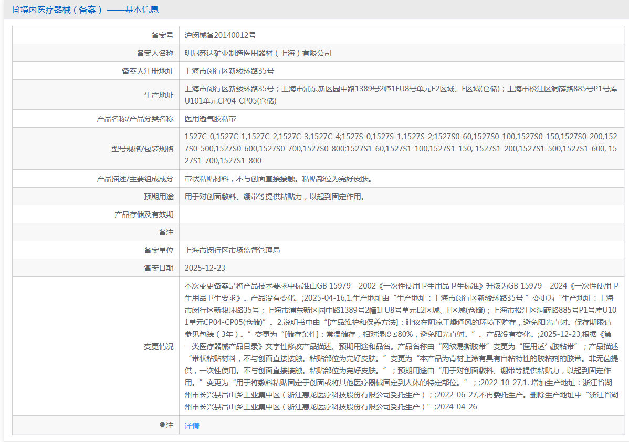The width and height of the screenshot is (629, 442).
Task: Click the label 产品描述/主要组成成分
Action: [135, 179]
